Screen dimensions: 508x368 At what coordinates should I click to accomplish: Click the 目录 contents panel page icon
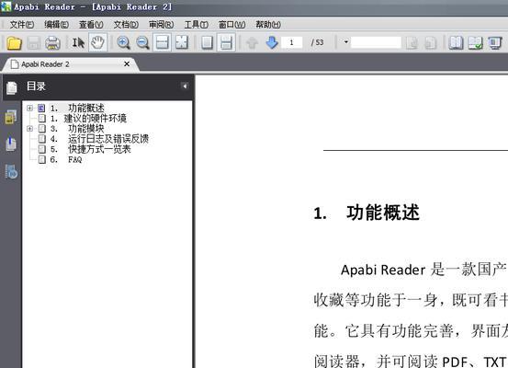[11, 88]
